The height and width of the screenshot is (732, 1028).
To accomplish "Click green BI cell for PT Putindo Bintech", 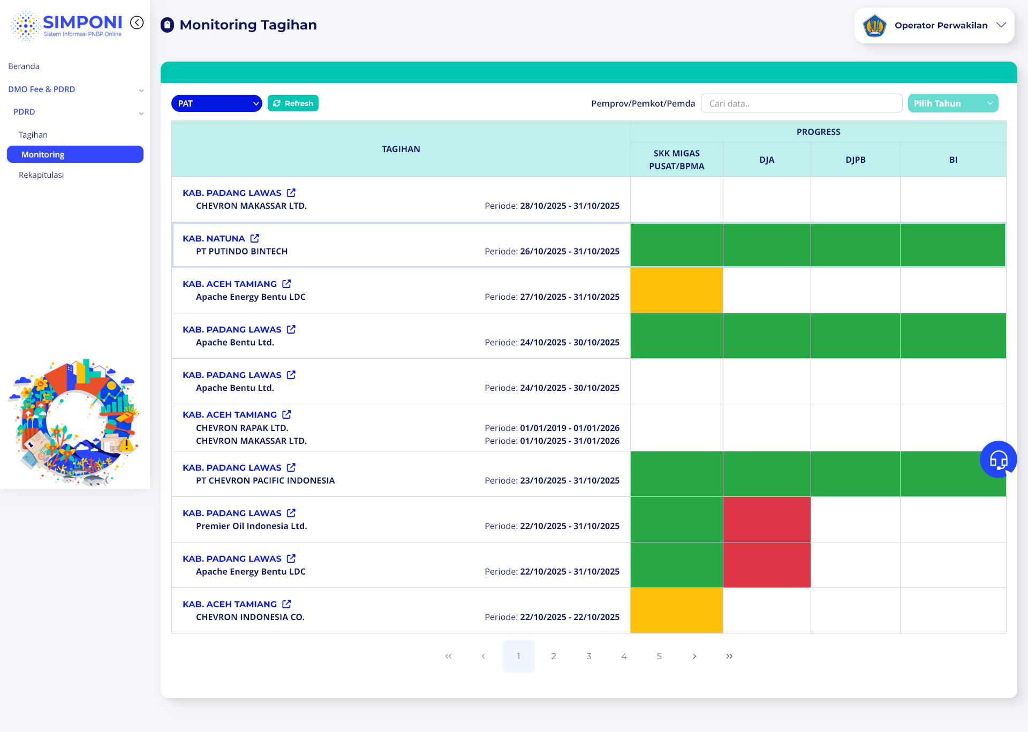I will tap(953, 245).
